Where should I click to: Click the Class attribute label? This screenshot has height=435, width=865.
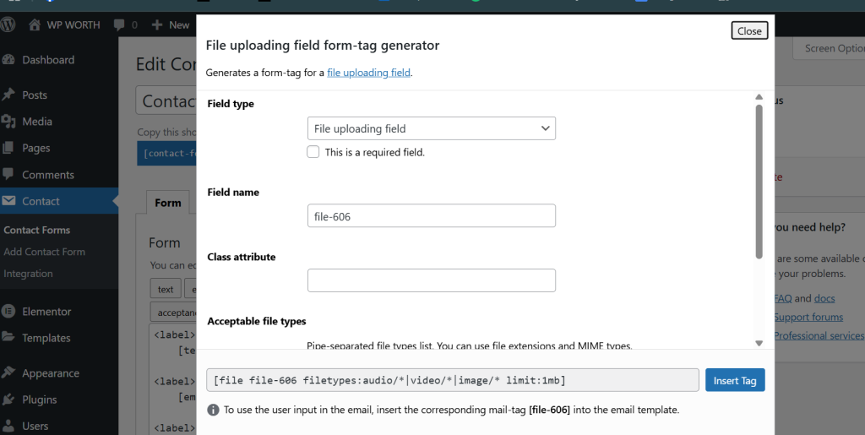click(242, 257)
